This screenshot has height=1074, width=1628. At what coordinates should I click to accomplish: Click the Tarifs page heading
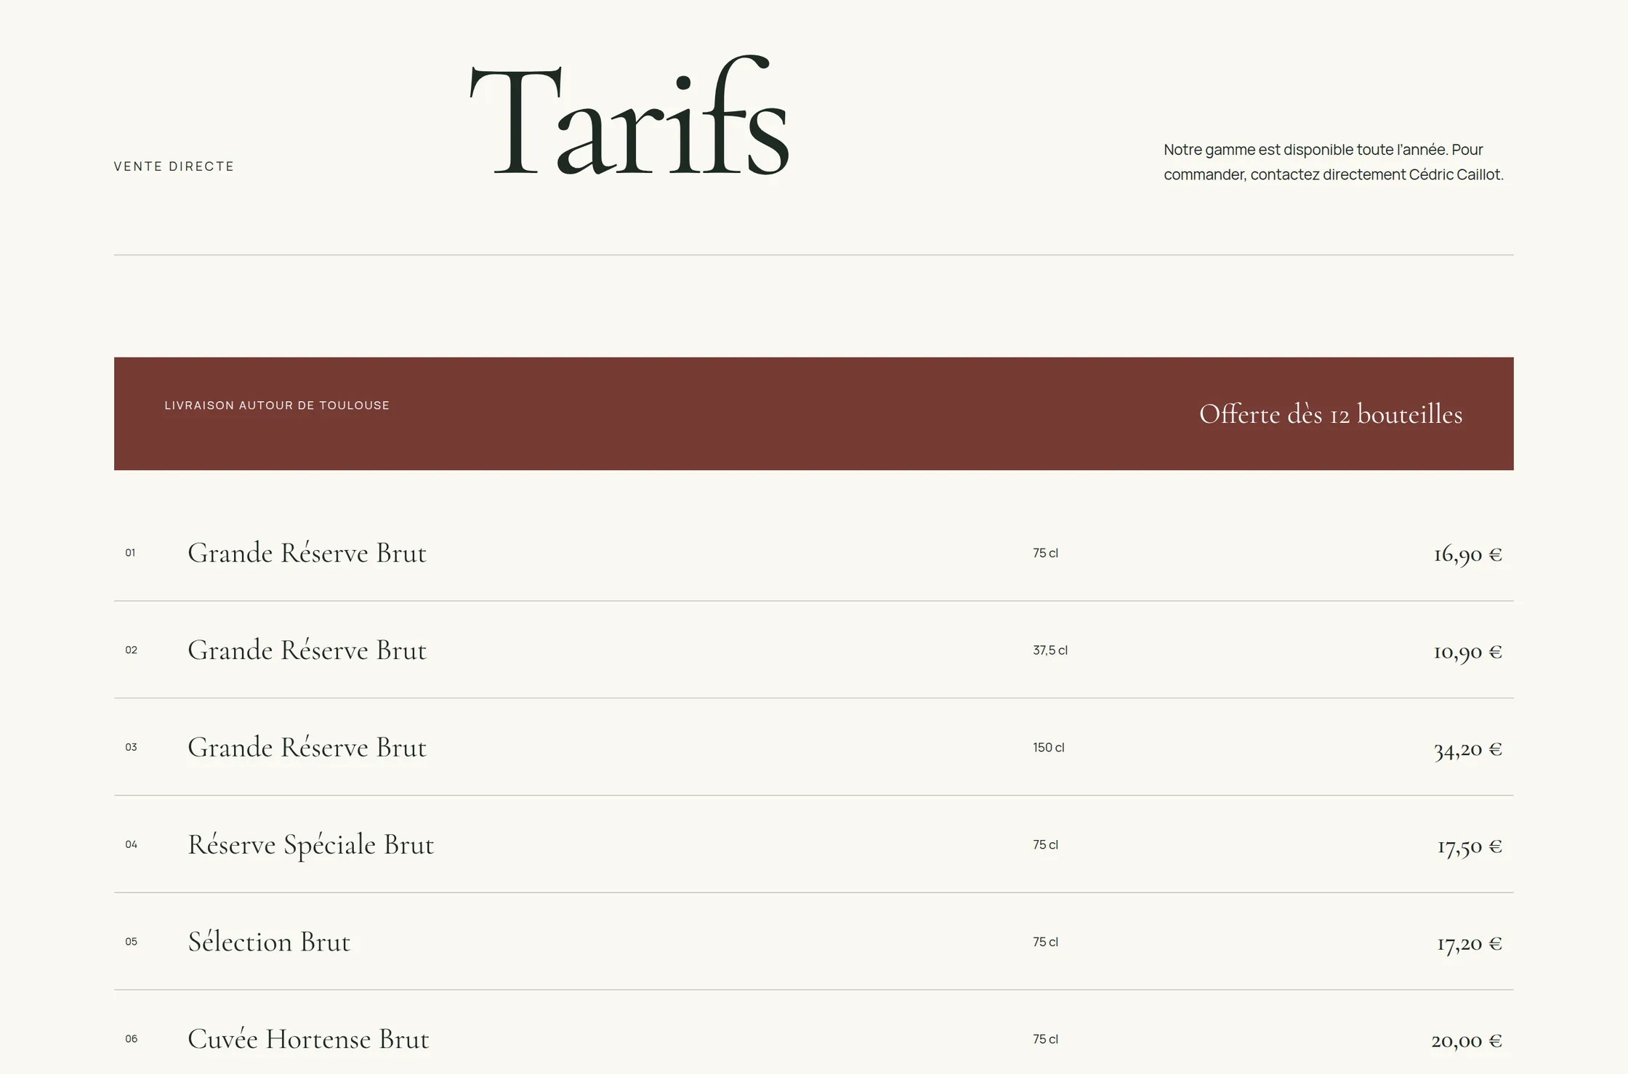629,116
